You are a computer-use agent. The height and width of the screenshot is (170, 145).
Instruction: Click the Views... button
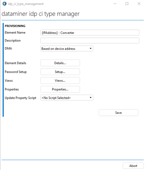pos(60,81)
